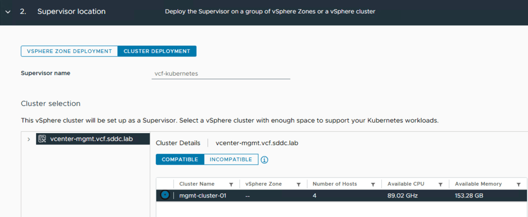The width and height of the screenshot is (528, 217).
Task: Select vcenter-mgmt.vcf.sddc.lab in the tree
Action: coord(91,139)
